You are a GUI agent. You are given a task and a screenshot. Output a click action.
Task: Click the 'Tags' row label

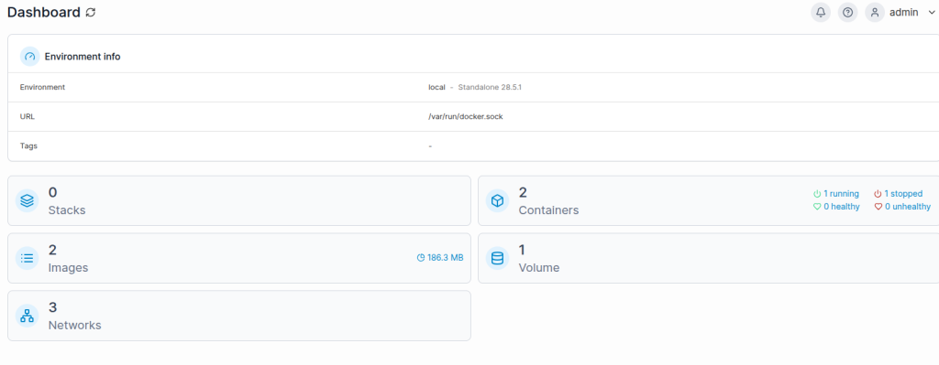click(28, 145)
